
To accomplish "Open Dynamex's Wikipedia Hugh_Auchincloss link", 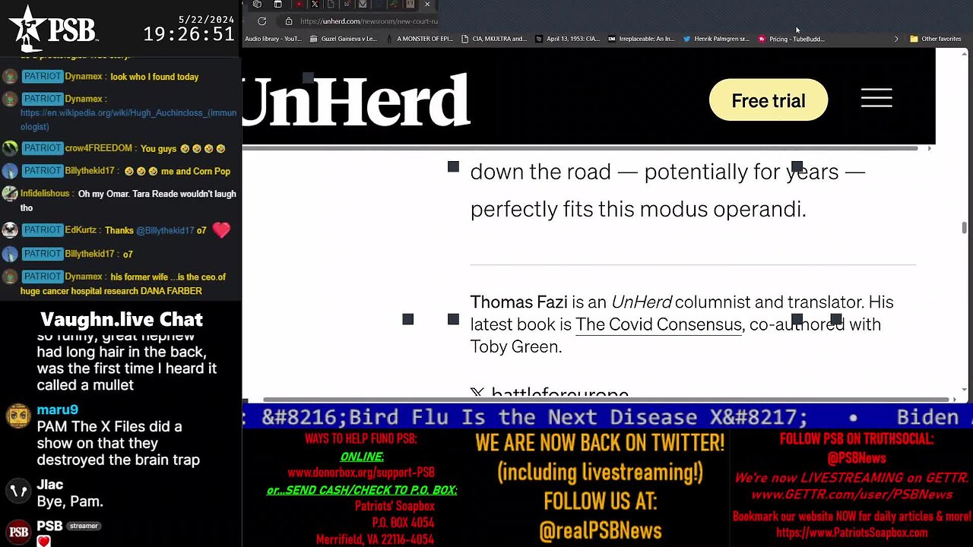I will click(128, 120).
